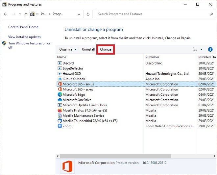Select the Zoom entry name
Viewport: 217px width, 175px height.
67,126
